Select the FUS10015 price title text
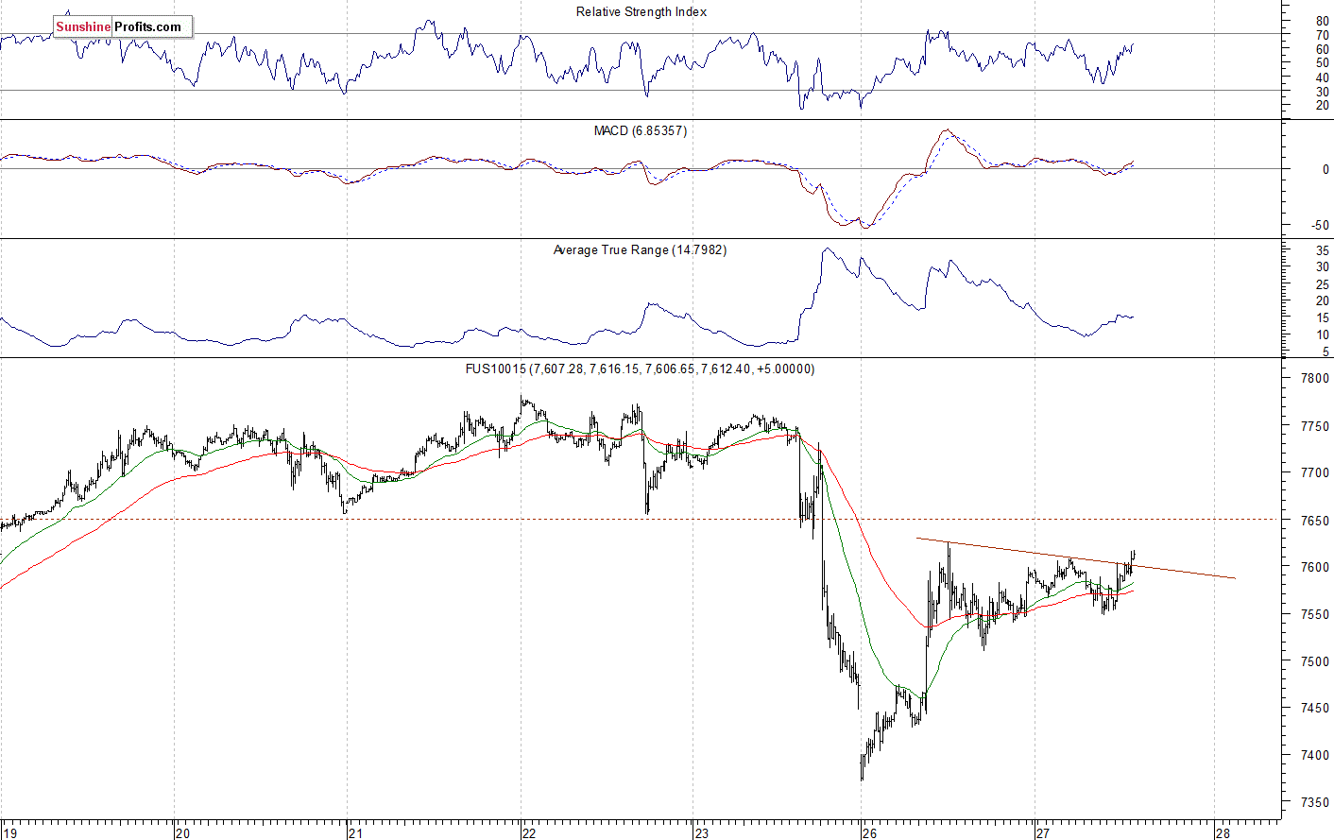The image size is (1334, 840). (640, 369)
